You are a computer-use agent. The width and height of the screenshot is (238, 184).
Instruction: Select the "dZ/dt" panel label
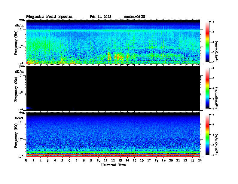(19, 118)
